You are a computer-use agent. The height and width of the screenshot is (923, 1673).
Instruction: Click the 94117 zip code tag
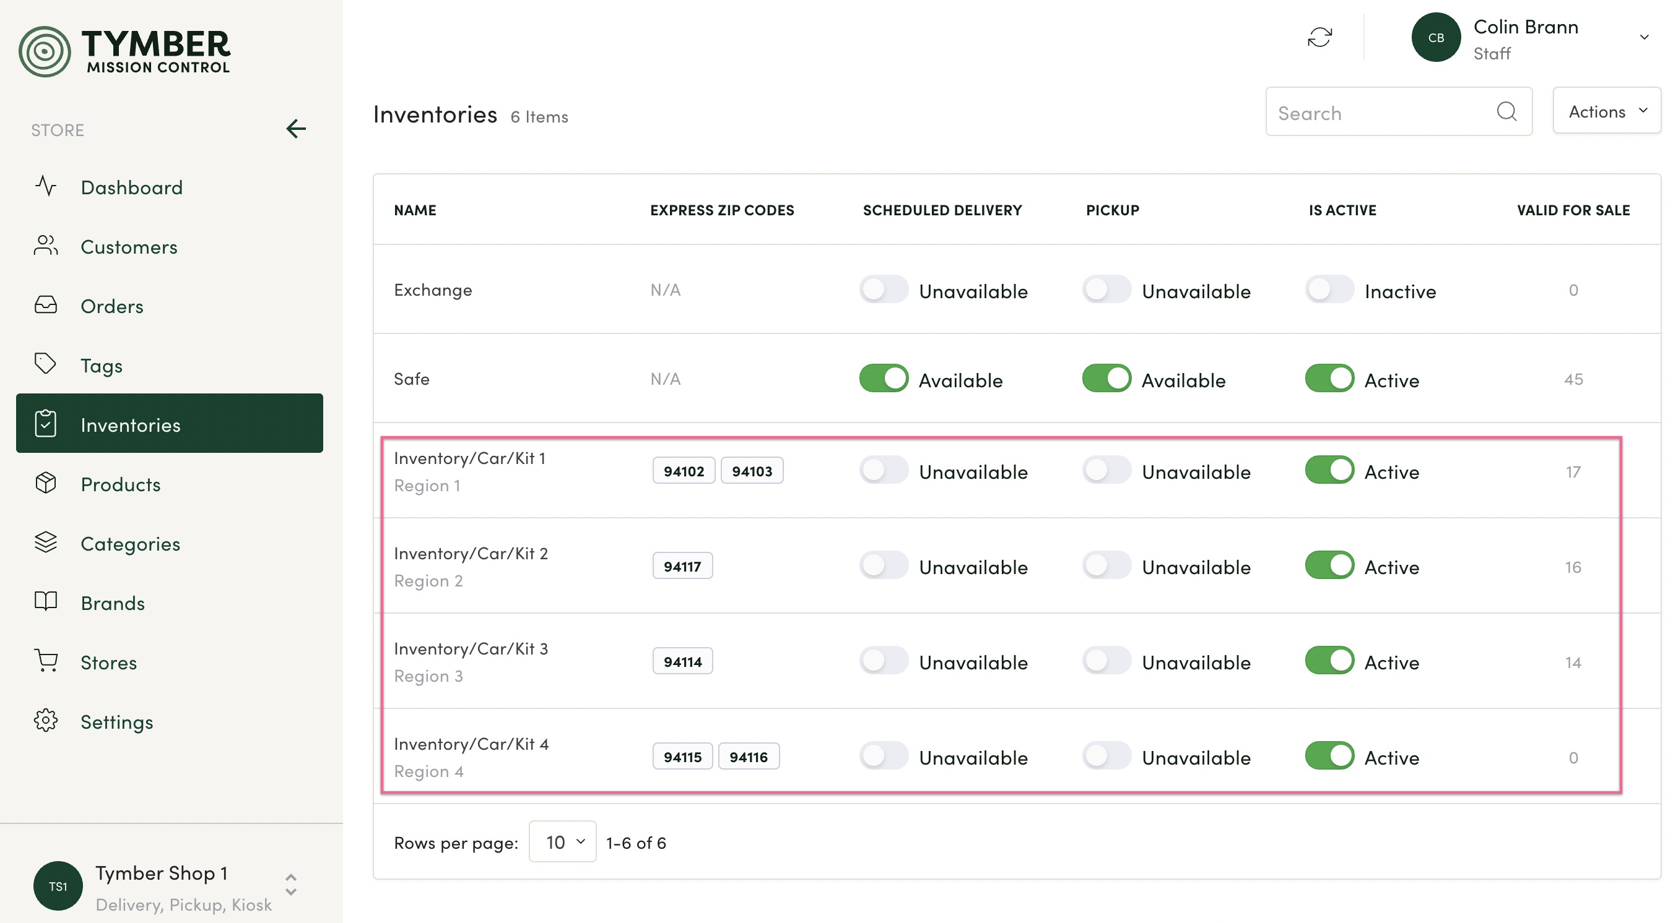[x=682, y=566]
